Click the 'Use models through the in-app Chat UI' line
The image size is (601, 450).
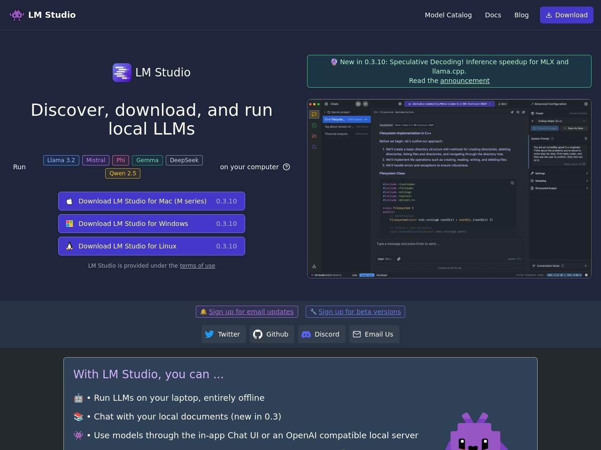click(256, 435)
